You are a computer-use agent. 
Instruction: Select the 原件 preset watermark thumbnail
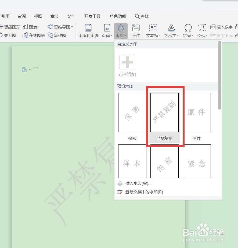(x=197, y=113)
